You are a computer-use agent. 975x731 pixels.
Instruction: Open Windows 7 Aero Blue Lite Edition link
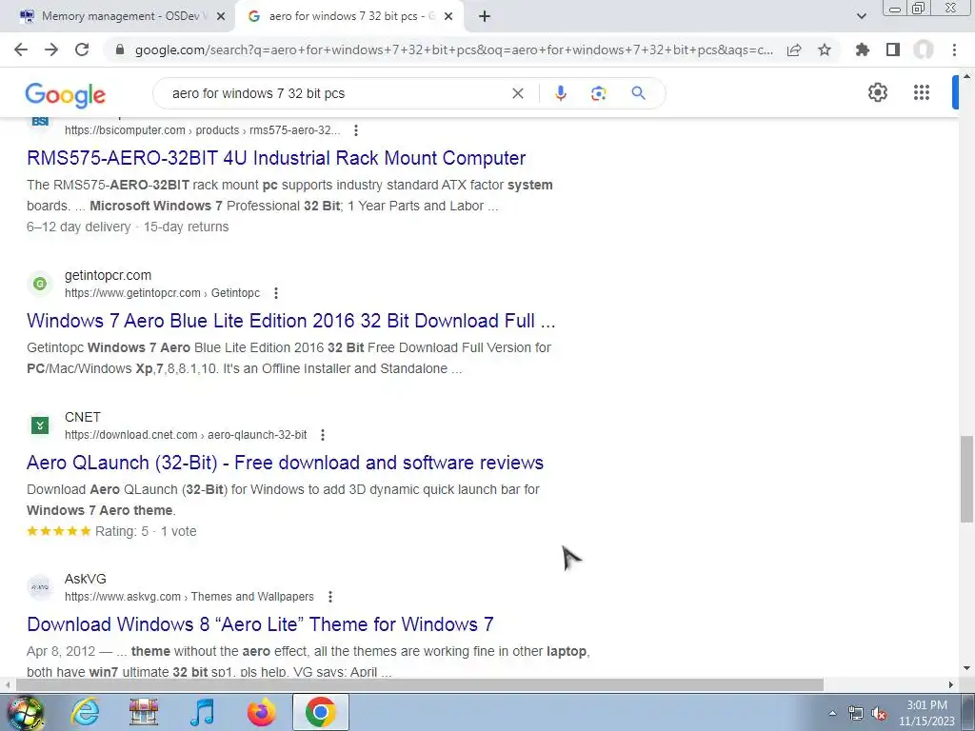point(291,321)
